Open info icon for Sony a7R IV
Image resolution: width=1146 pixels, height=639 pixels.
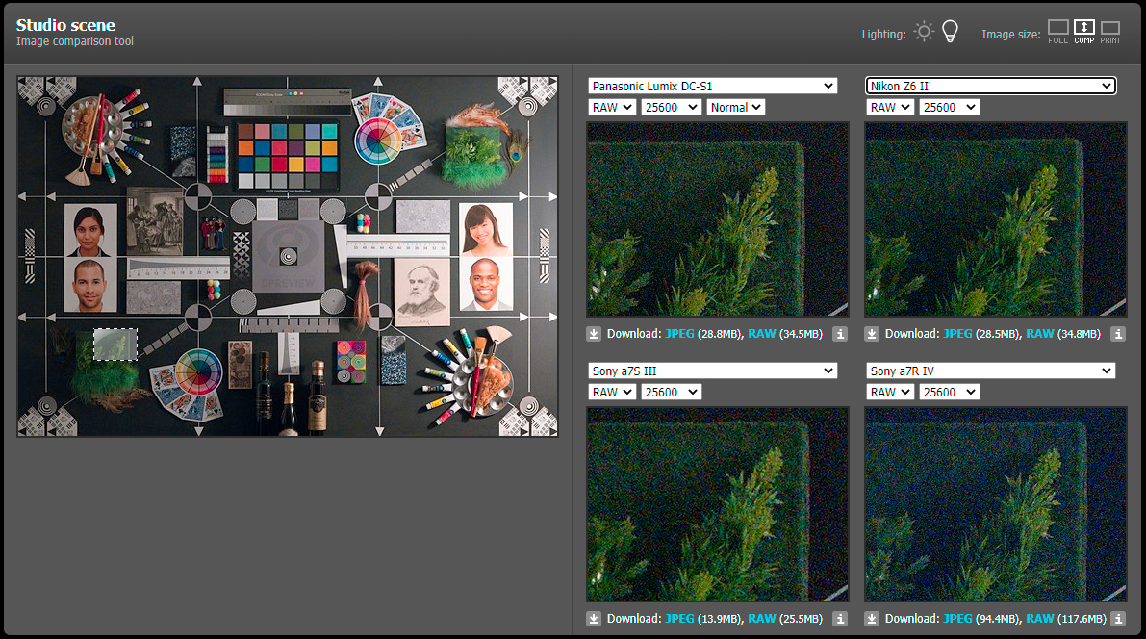coord(1118,619)
